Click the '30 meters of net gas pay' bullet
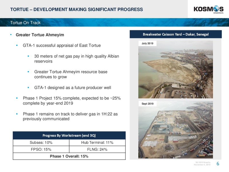 tap(77, 59)
